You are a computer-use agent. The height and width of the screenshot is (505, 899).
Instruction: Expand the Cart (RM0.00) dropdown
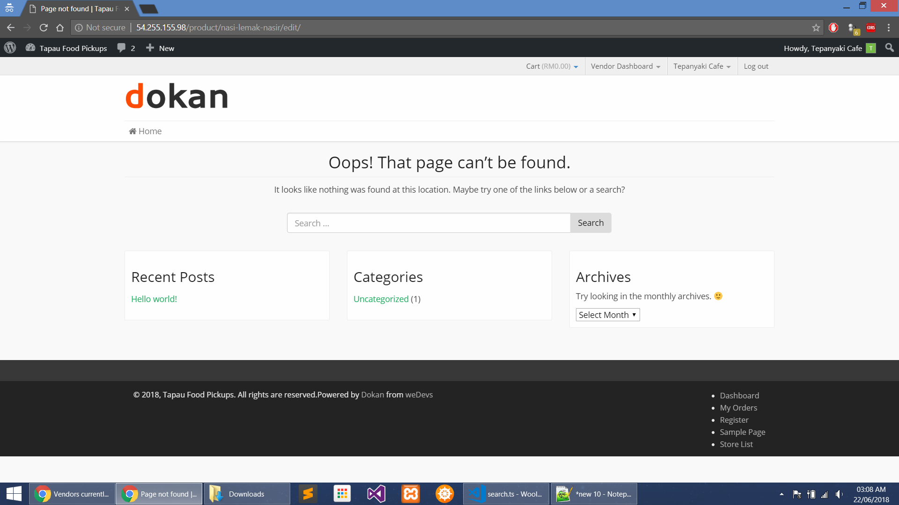click(x=552, y=66)
